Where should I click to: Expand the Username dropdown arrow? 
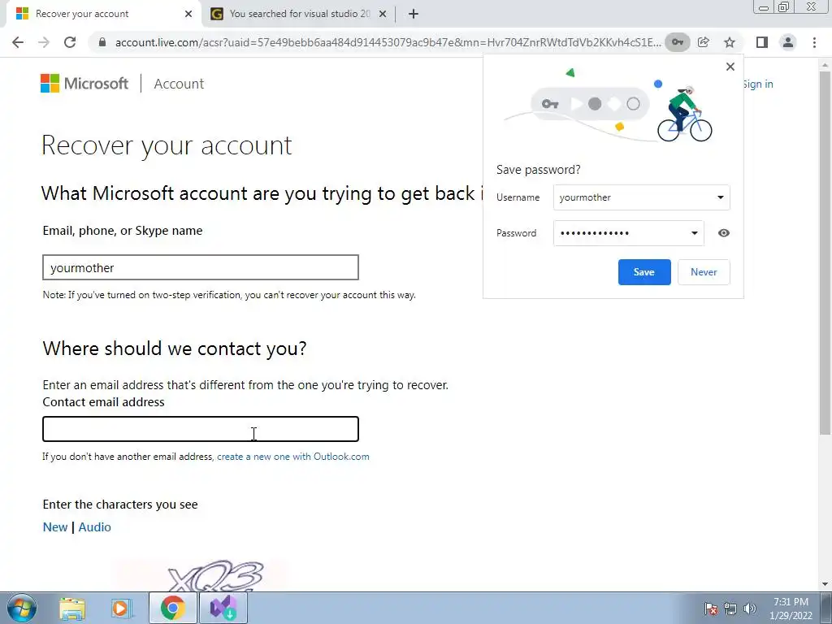tap(720, 197)
